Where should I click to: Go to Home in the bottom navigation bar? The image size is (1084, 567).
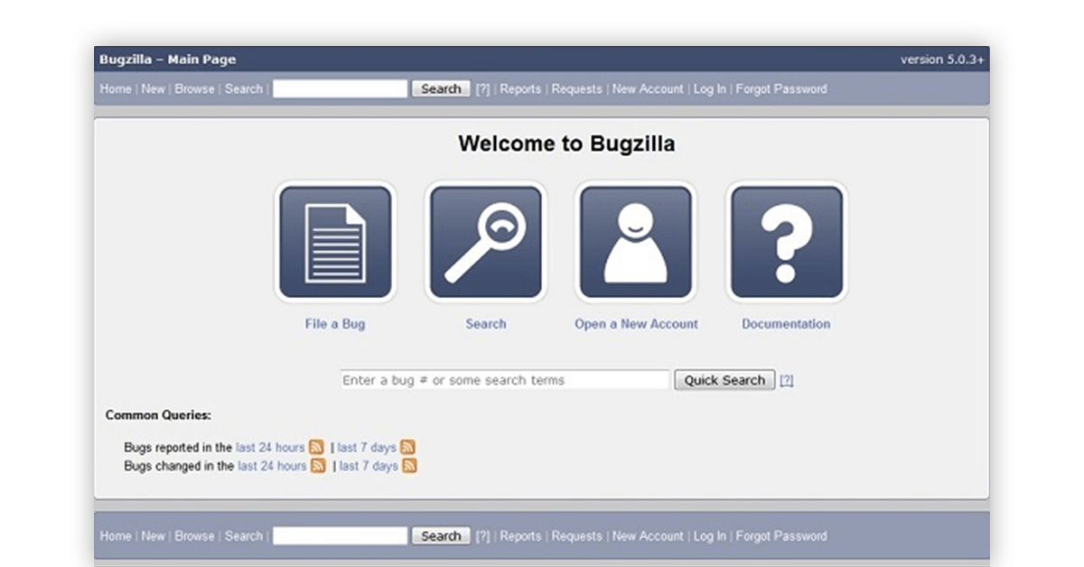116,535
